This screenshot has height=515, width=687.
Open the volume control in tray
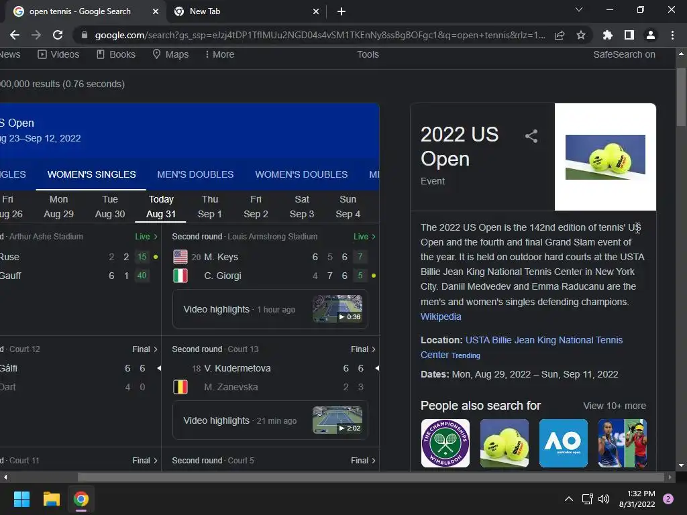[604, 499]
